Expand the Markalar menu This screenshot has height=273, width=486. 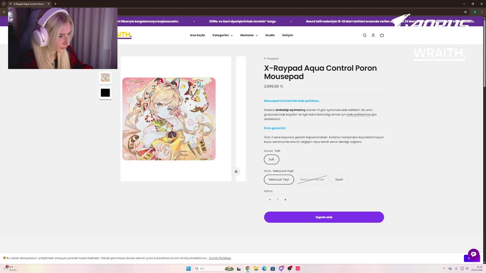tap(249, 35)
